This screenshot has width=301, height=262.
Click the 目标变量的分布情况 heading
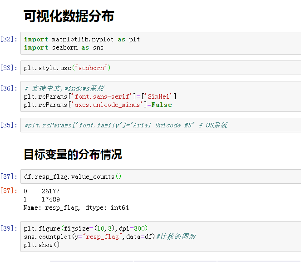click(x=73, y=155)
